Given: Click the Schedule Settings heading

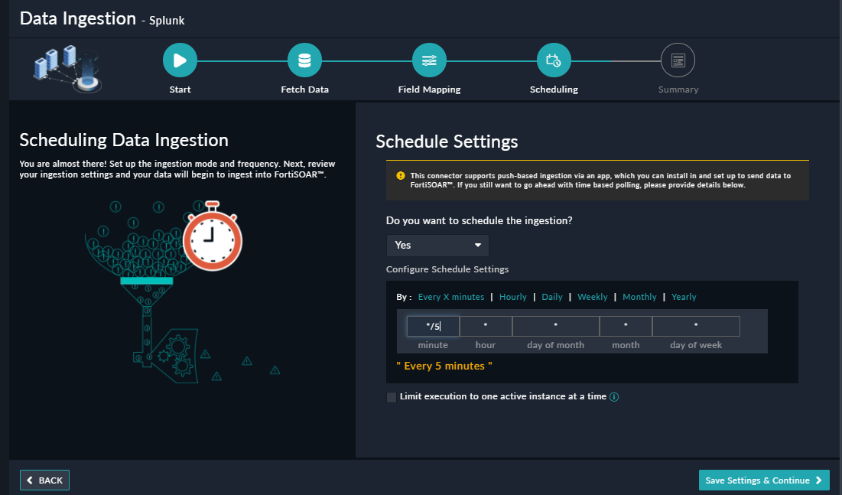Looking at the screenshot, I should click(447, 142).
